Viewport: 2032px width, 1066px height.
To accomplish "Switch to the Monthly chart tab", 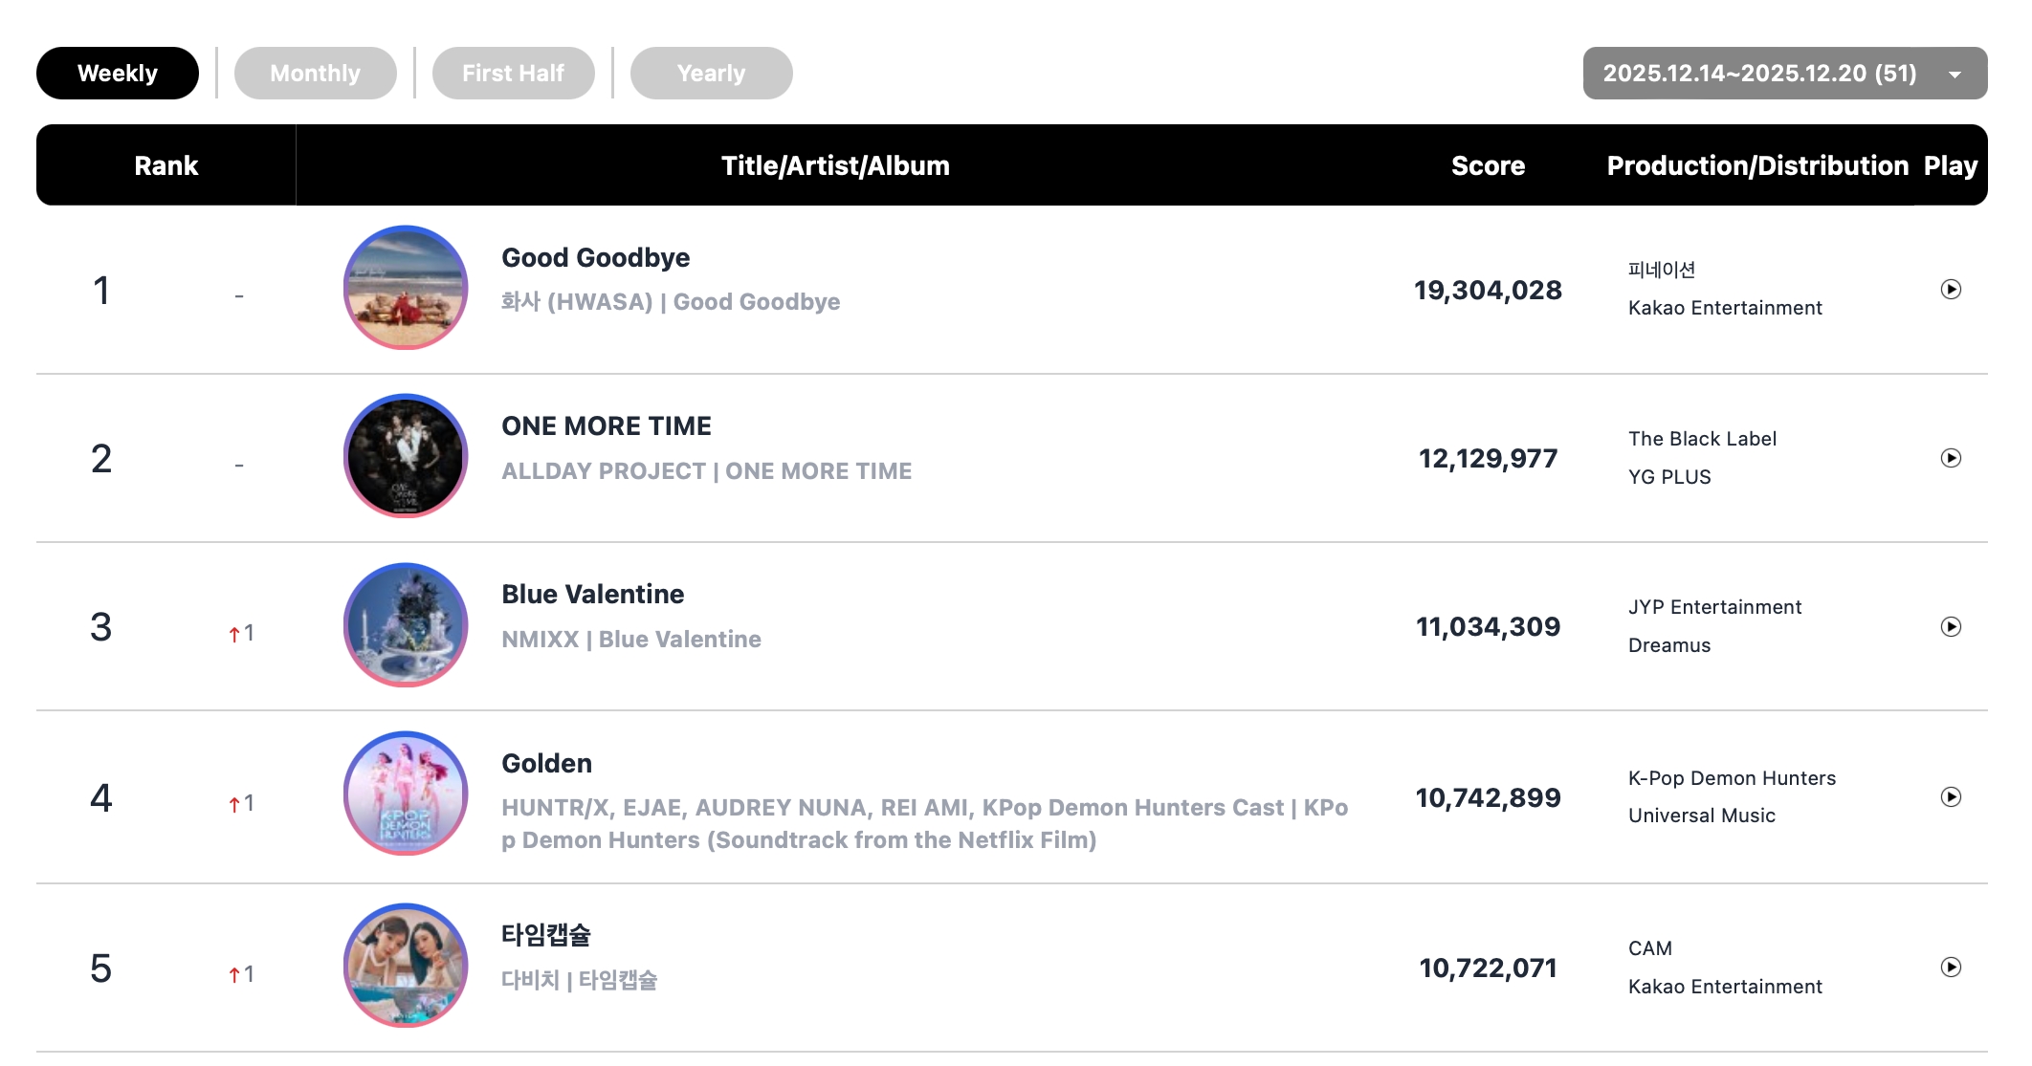I will pos(315,74).
